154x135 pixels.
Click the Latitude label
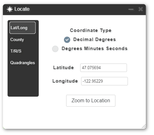[64, 67]
